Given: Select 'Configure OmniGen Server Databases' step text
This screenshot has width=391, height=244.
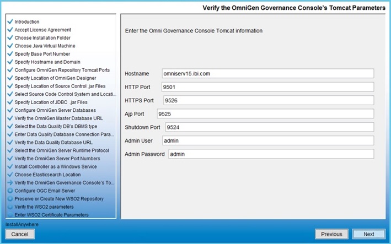Looking at the screenshot, I should (55, 110).
